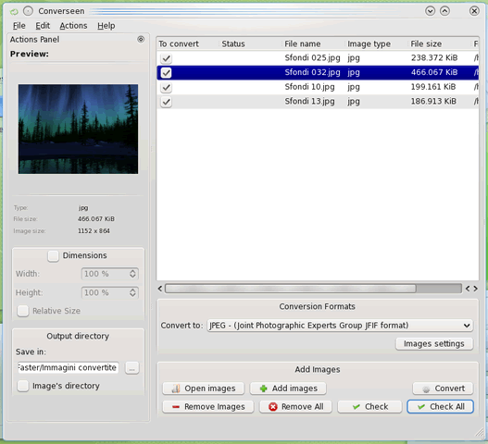Start conversion with the Convert button
Image resolution: width=488 pixels, height=444 pixels.
(443, 388)
